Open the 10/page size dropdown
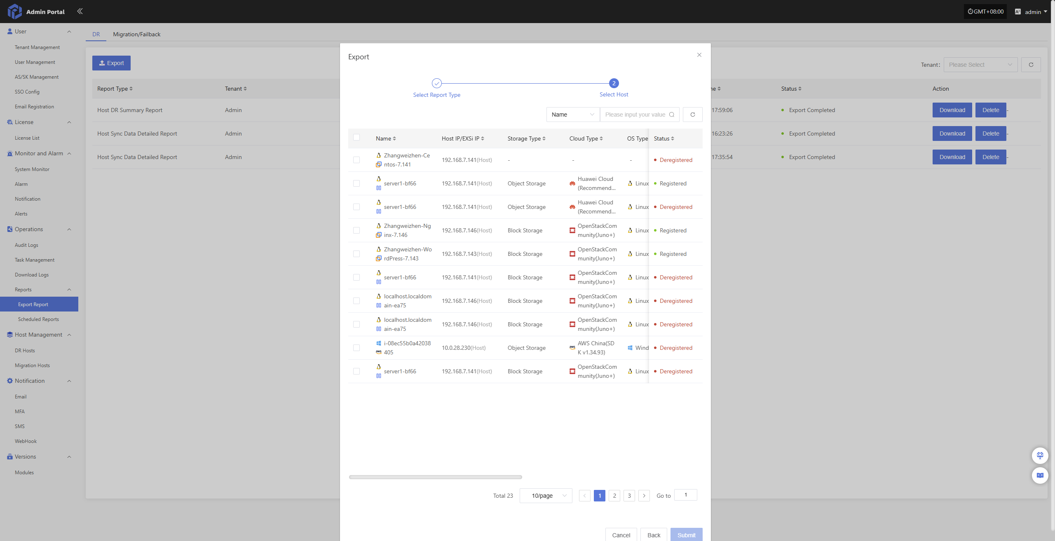The width and height of the screenshot is (1055, 541). tap(546, 496)
